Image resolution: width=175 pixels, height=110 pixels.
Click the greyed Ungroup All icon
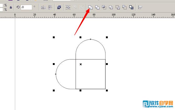click(x=81, y=7)
